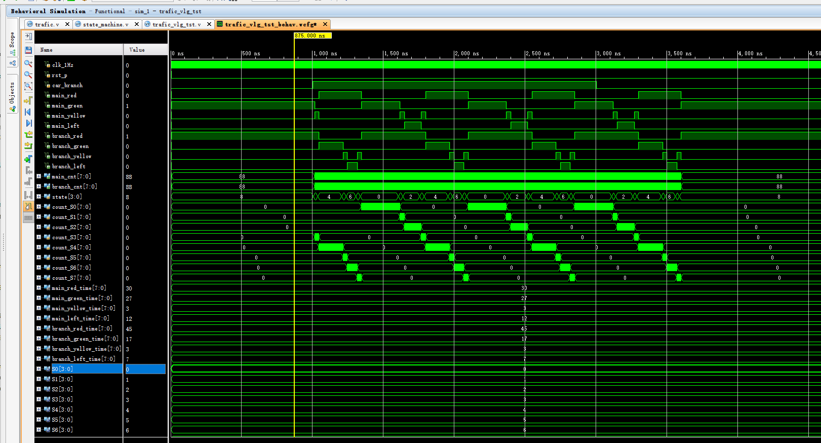This screenshot has height=443, width=821.
Task: Open the Objects side panel
Action: 12,93
